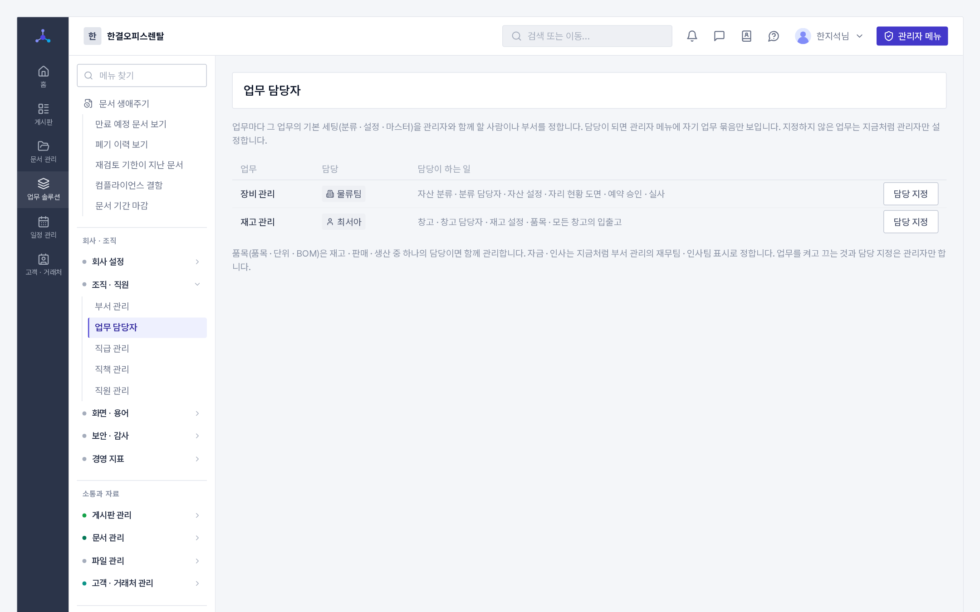This screenshot has width=980, height=612.
Task: Click the 관리자 메뉴 button
Action: 912,36
